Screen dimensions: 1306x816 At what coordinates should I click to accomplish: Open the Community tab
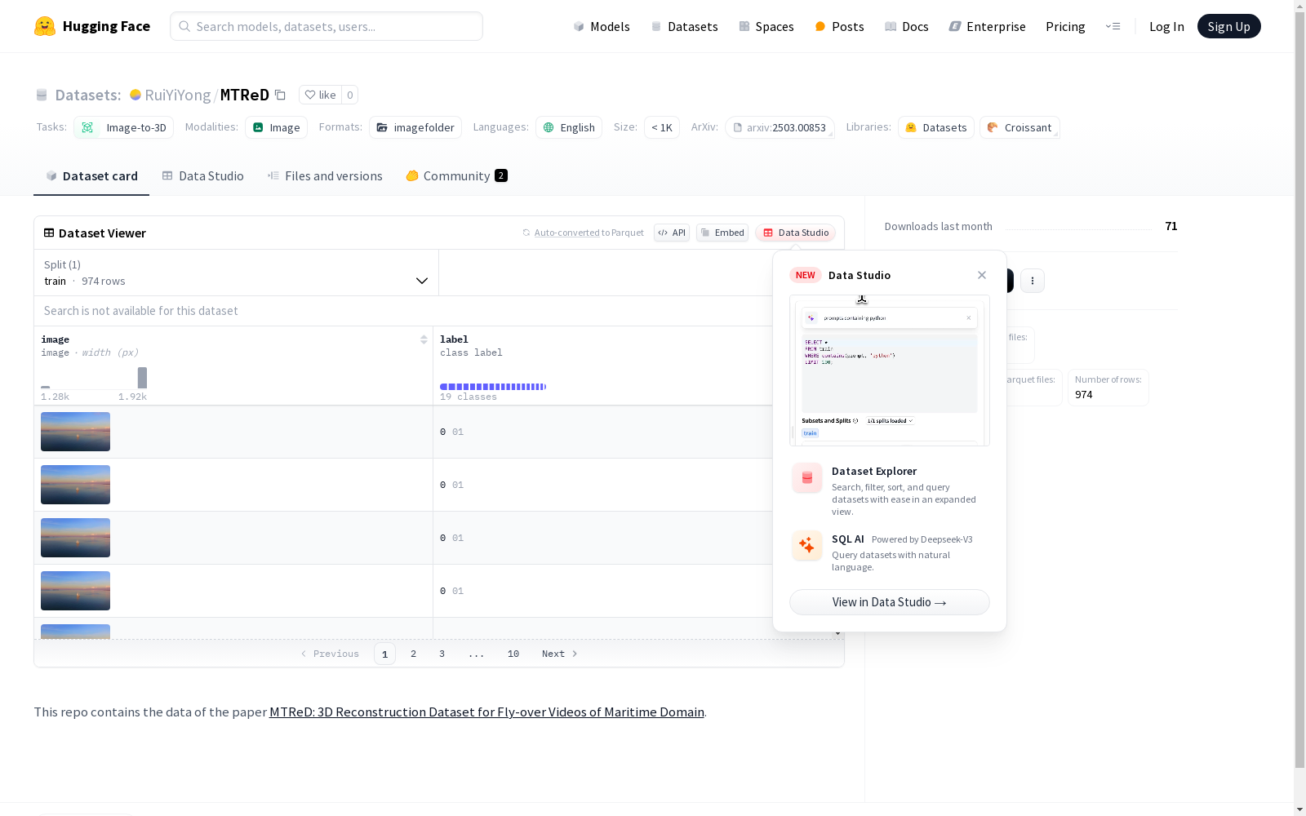tap(457, 175)
